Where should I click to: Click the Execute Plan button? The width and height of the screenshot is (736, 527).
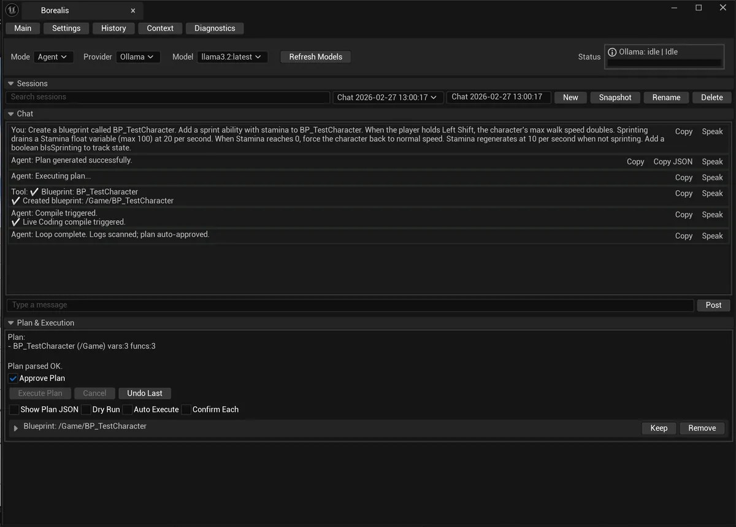point(40,393)
